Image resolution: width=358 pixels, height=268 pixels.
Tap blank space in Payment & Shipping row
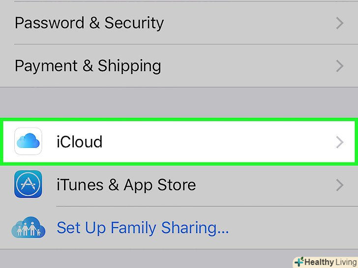coord(246,66)
